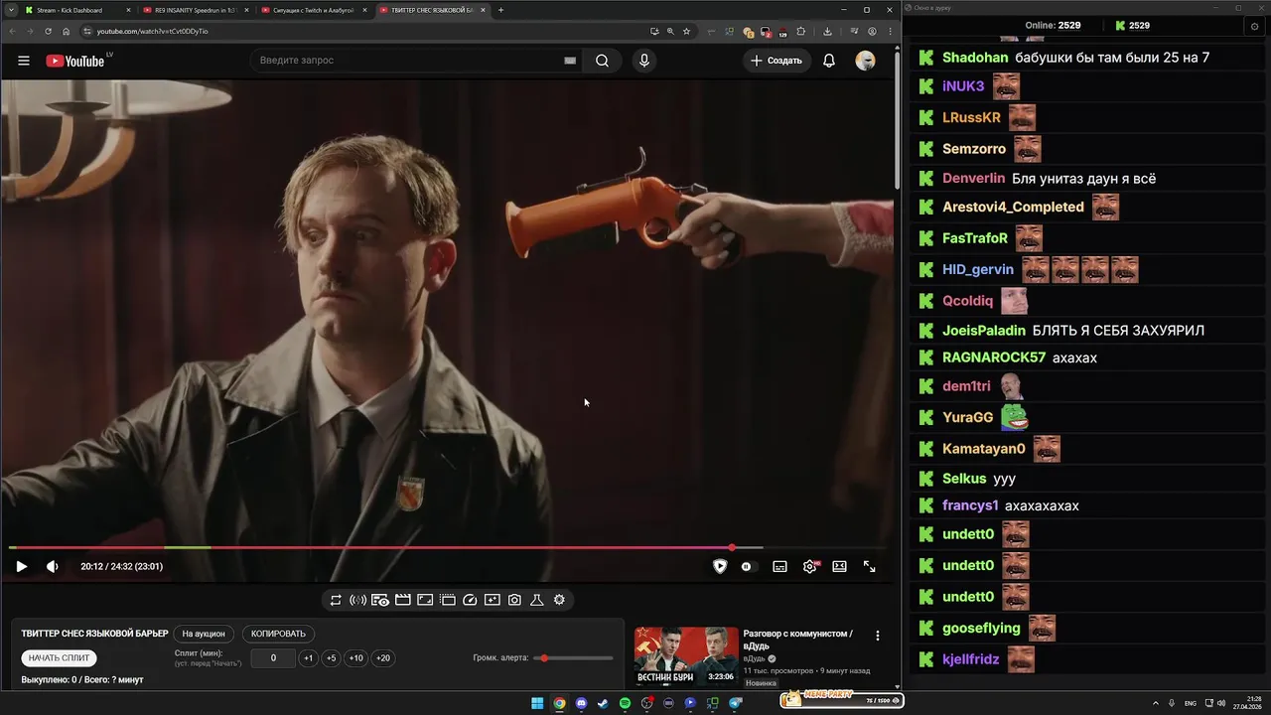Go to the YouTube home logo
Screen dimensions: 1271x715
[75, 61]
